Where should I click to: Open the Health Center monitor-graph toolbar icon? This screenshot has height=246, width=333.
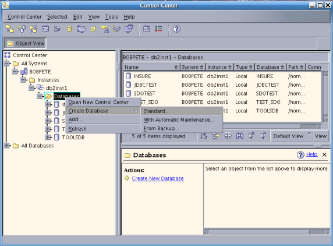click(81, 29)
